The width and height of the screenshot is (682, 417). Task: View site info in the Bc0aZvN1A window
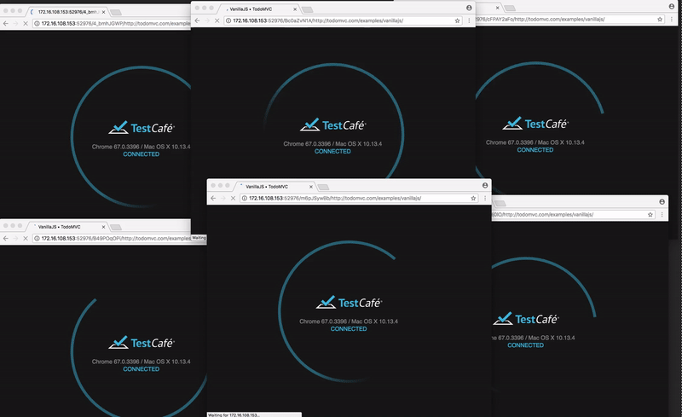pyautogui.click(x=228, y=20)
